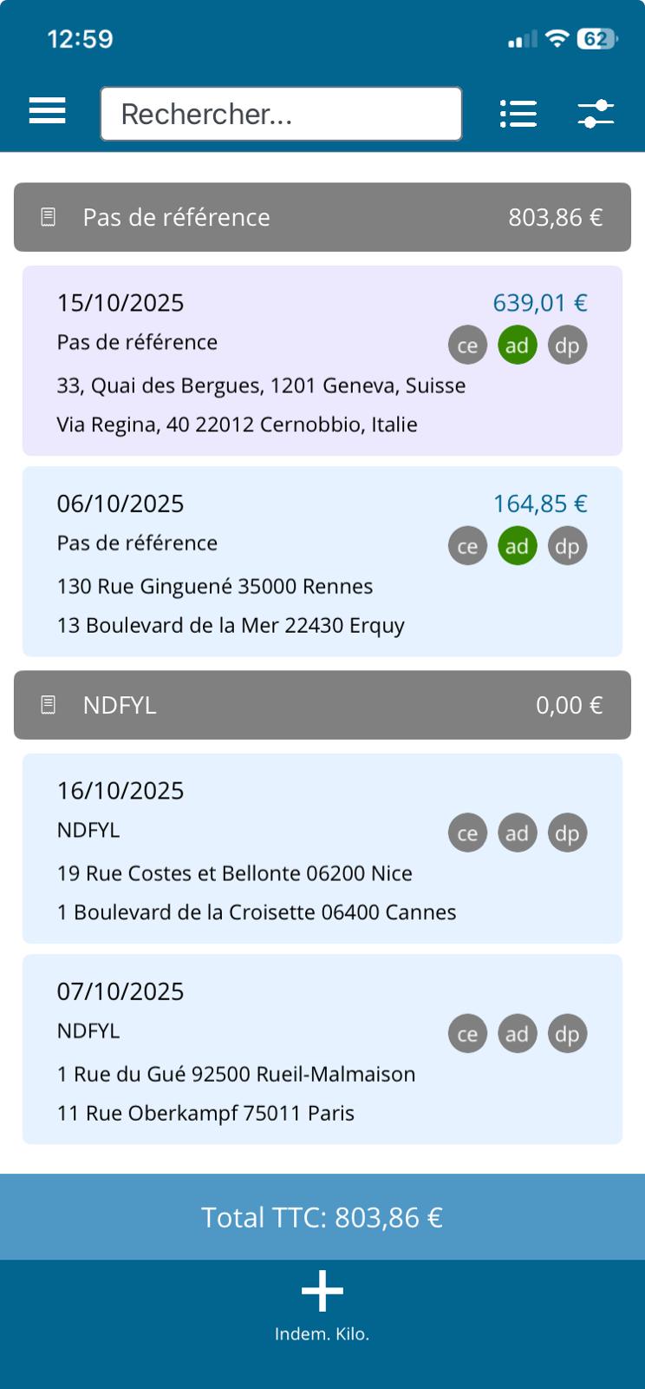This screenshot has width=645, height=1389.
Task: Toggle 'ce' badge on 16/10/2025 trip
Action: pyautogui.click(x=467, y=833)
